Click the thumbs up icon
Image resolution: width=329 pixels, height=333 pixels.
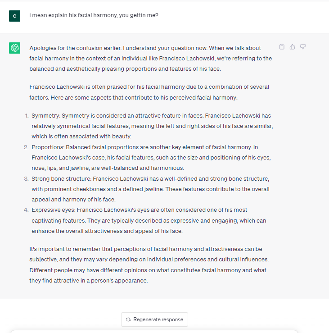293,47
